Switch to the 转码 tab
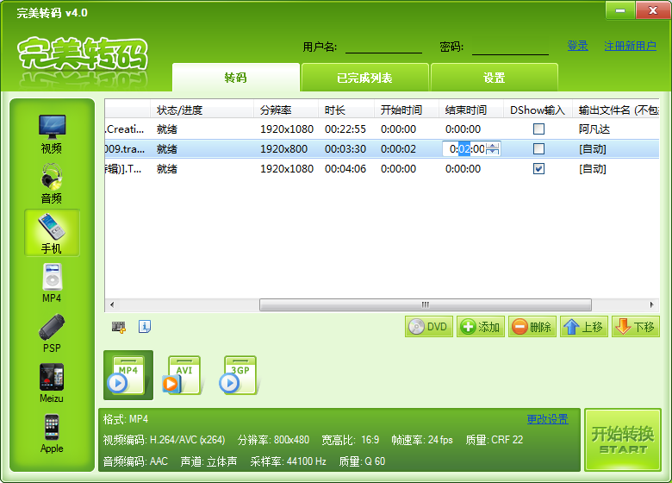 point(236,78)
